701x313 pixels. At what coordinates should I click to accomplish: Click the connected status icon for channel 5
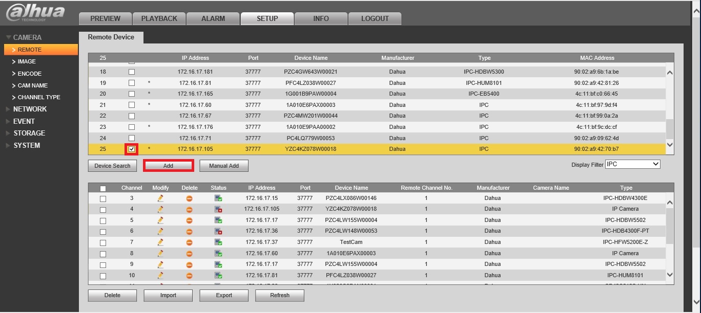click(218, 220)
